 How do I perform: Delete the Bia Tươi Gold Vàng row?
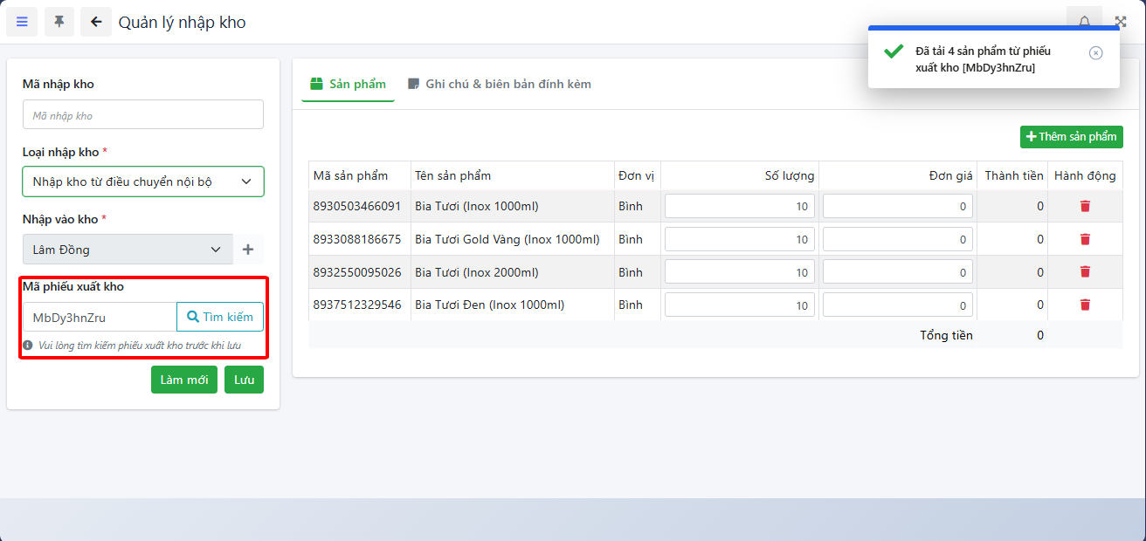click(x=1085, y=239)
